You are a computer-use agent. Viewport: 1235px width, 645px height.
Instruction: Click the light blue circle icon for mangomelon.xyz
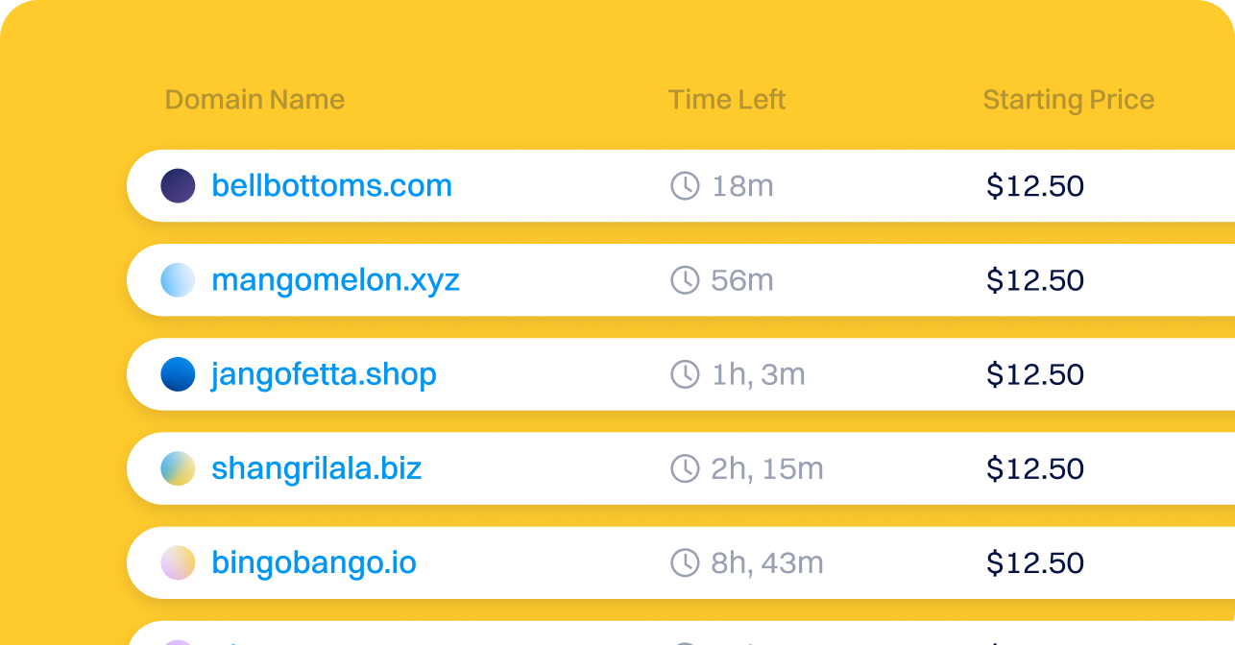click(178, 280)
